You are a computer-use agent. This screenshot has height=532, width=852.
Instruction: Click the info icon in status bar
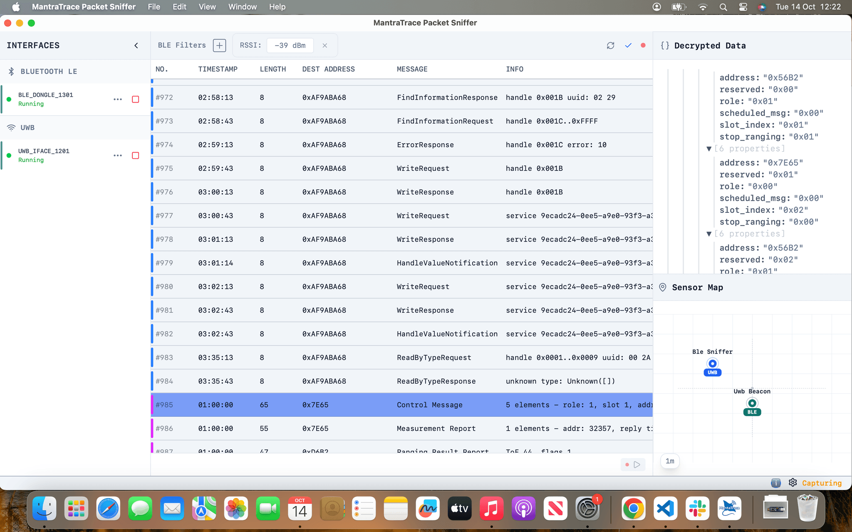tap(775, 483)
